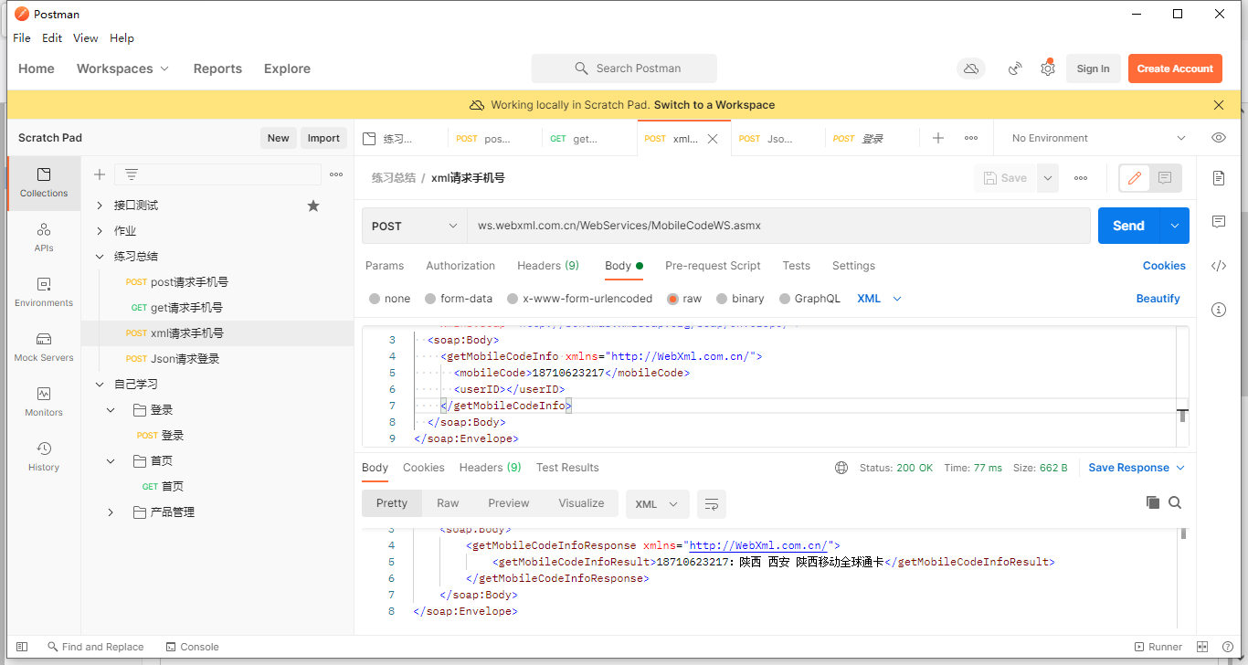Search the response with magnifier icon

pos(1175,502)
